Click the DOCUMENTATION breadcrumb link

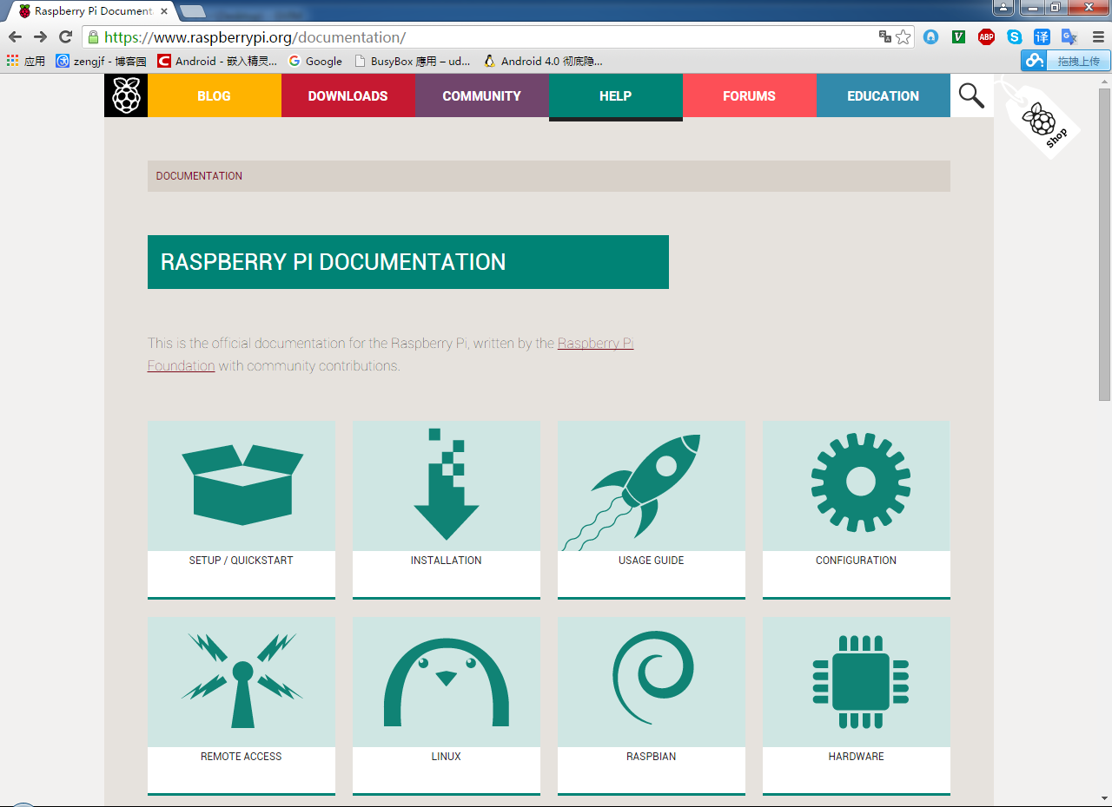click(199, 176)
